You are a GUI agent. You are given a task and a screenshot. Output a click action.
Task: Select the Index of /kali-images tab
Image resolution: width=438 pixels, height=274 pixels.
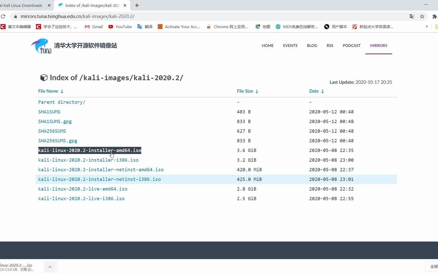point(92,5)
